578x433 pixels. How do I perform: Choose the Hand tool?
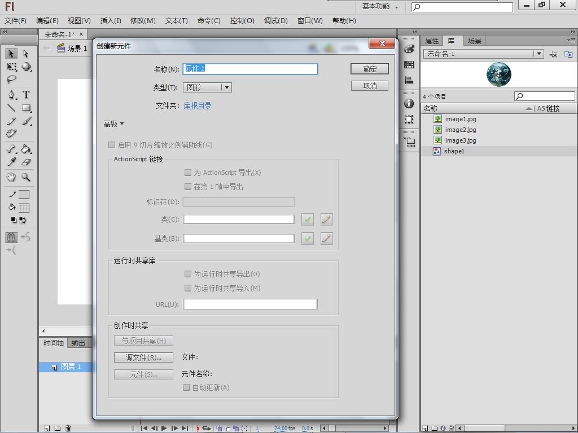(x=11, y=177)
